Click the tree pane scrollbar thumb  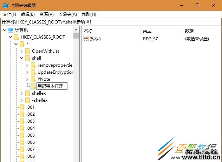tap(76, 36)
